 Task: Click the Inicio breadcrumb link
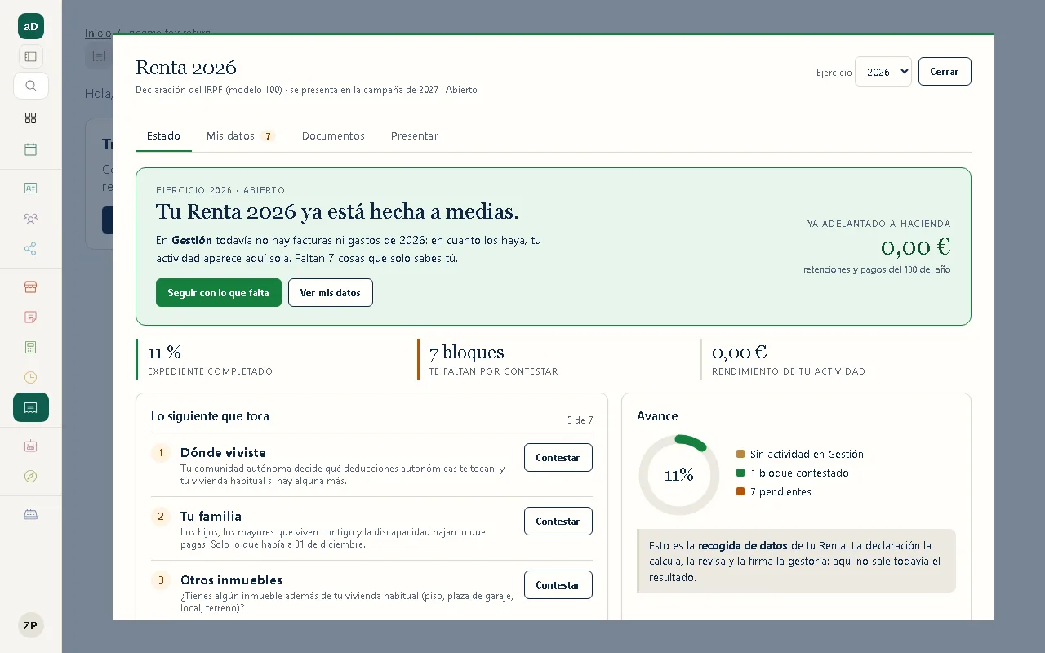point(98,33)
